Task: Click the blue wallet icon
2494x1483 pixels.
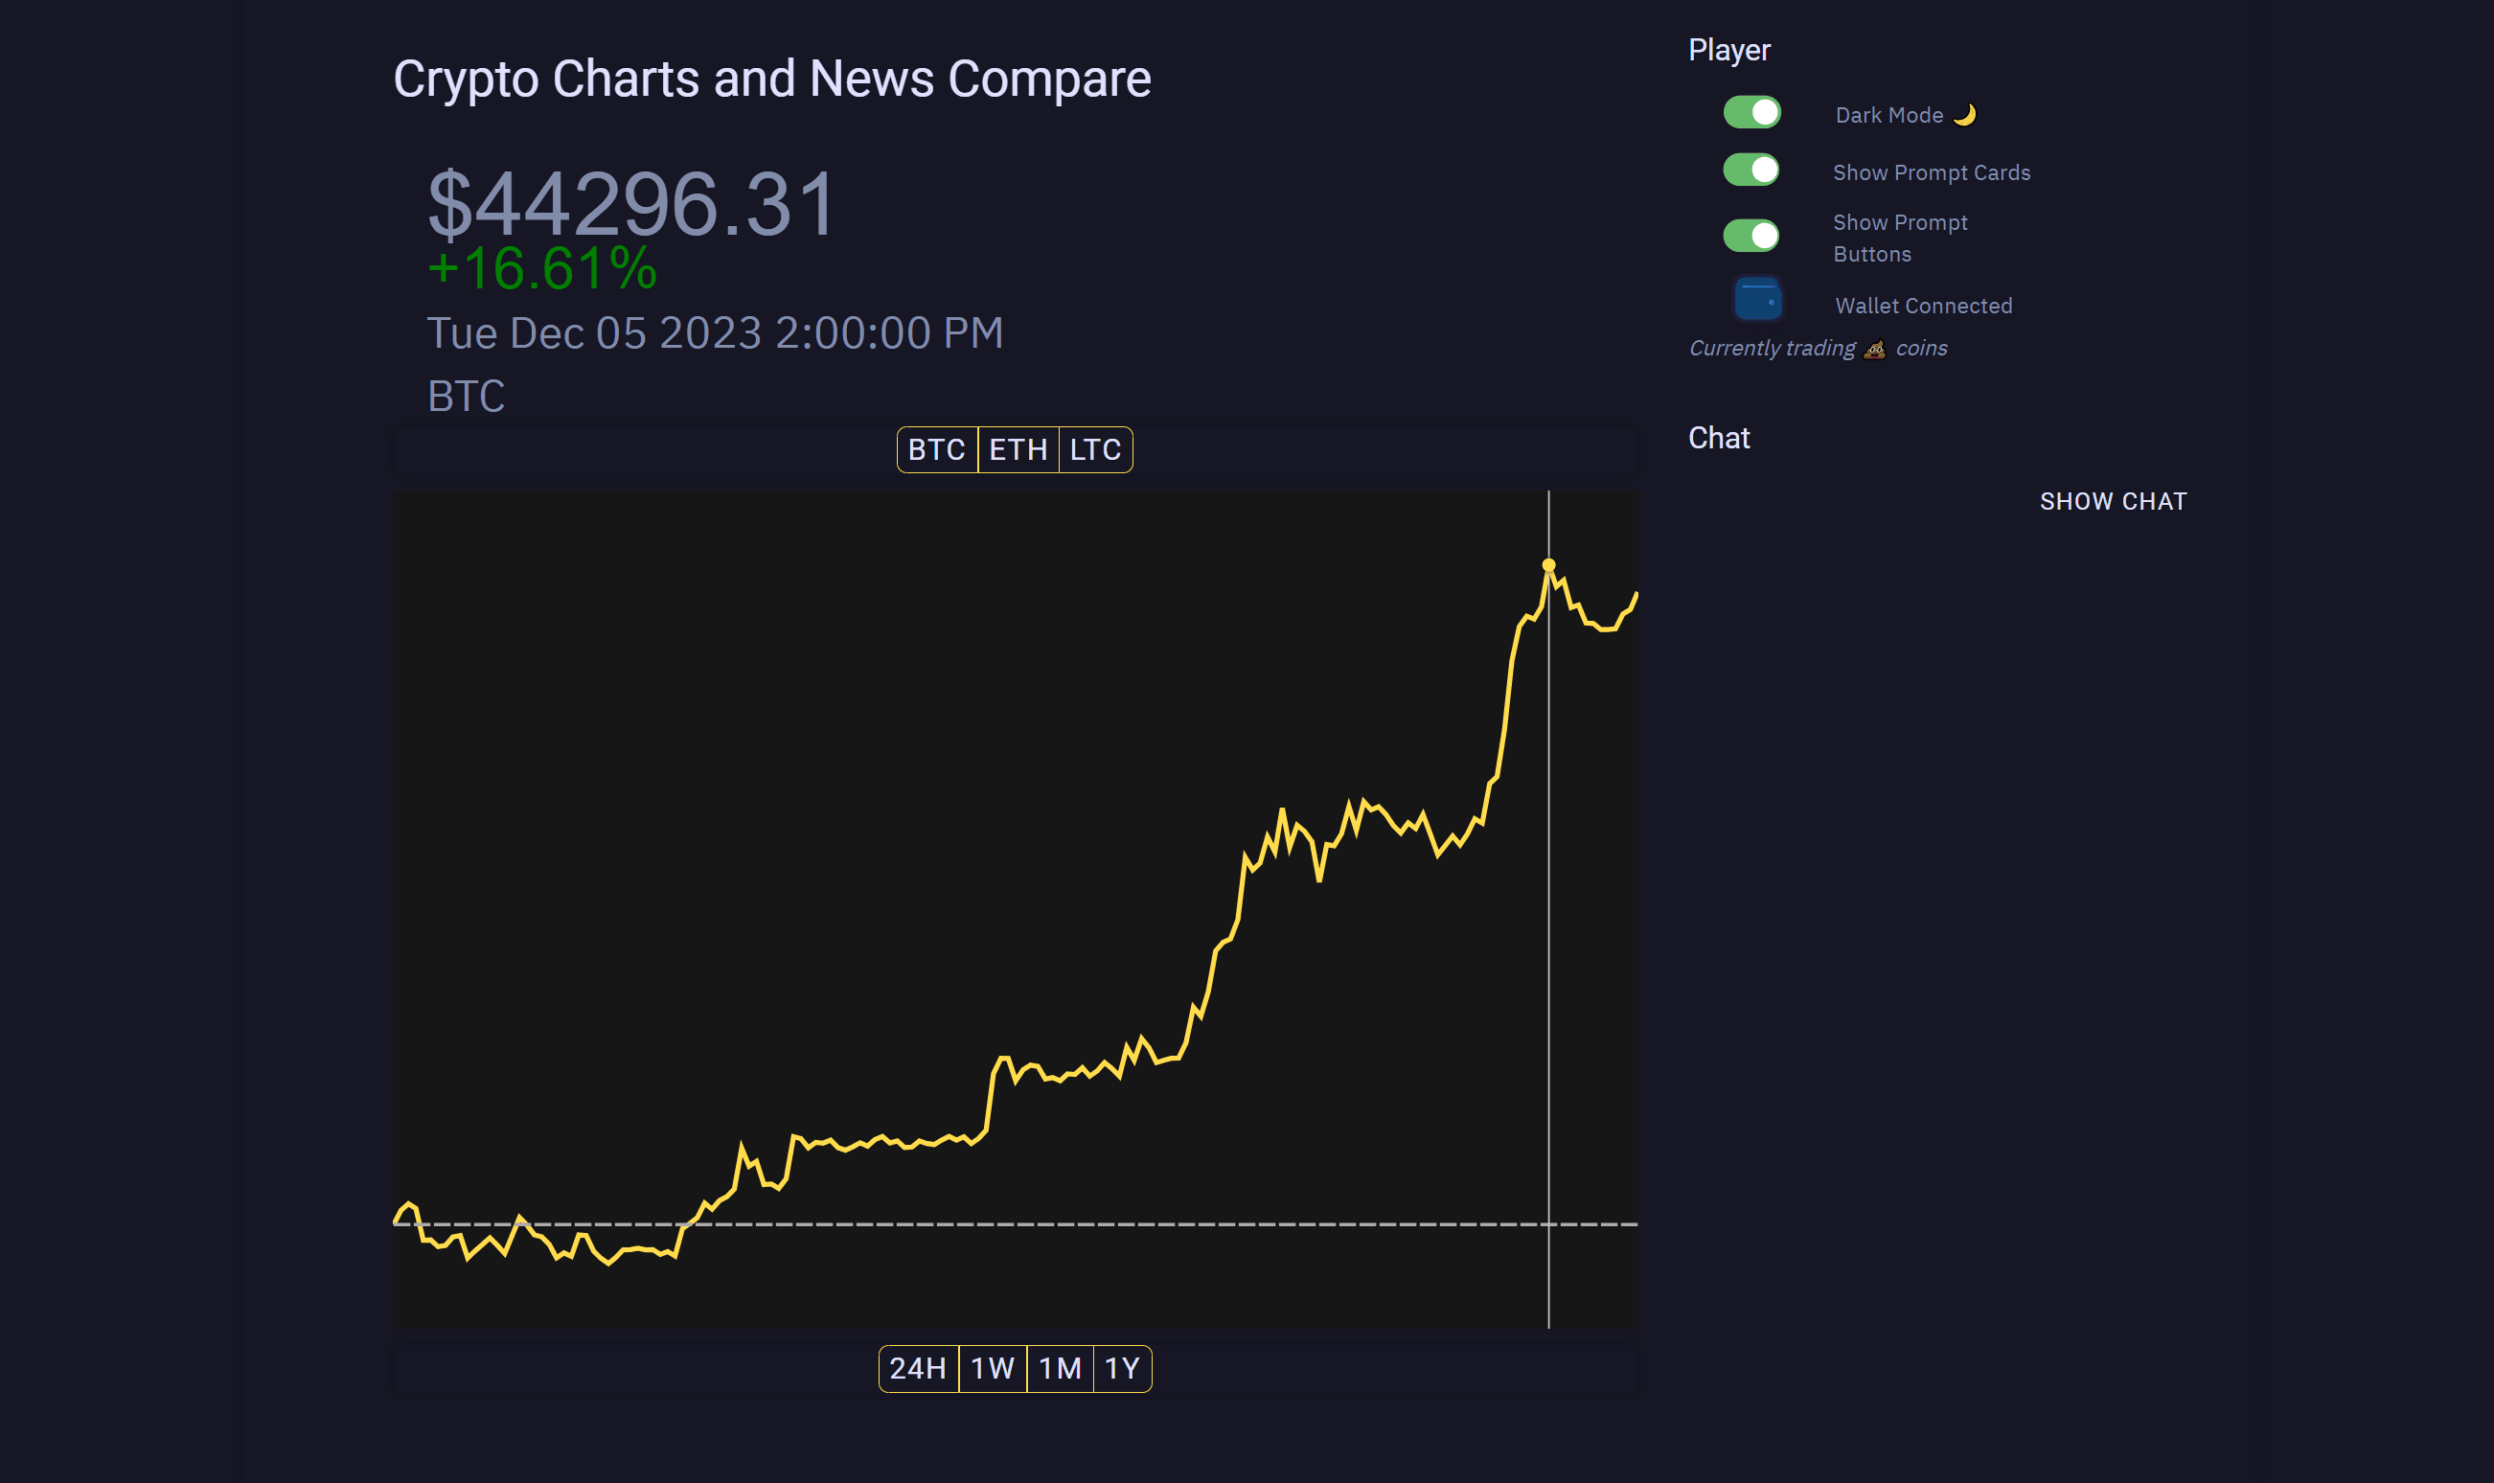Action: click(1756, 299)
